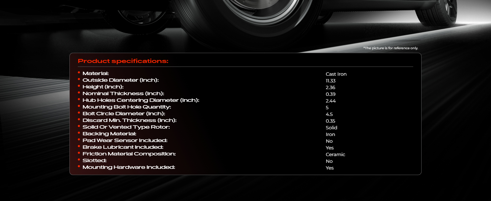Click the "Slotted:" specification label

coord(94,160)
